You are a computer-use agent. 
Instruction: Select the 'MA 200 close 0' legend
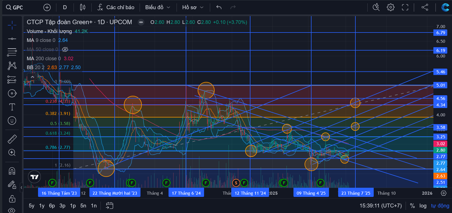coord(44,59)
